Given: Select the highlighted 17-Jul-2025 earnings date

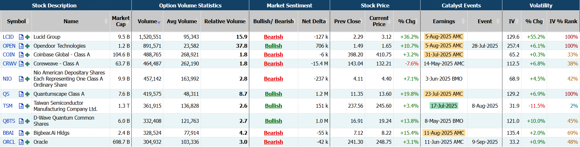Looking at the screenshot, I should (x=444, y=106).
